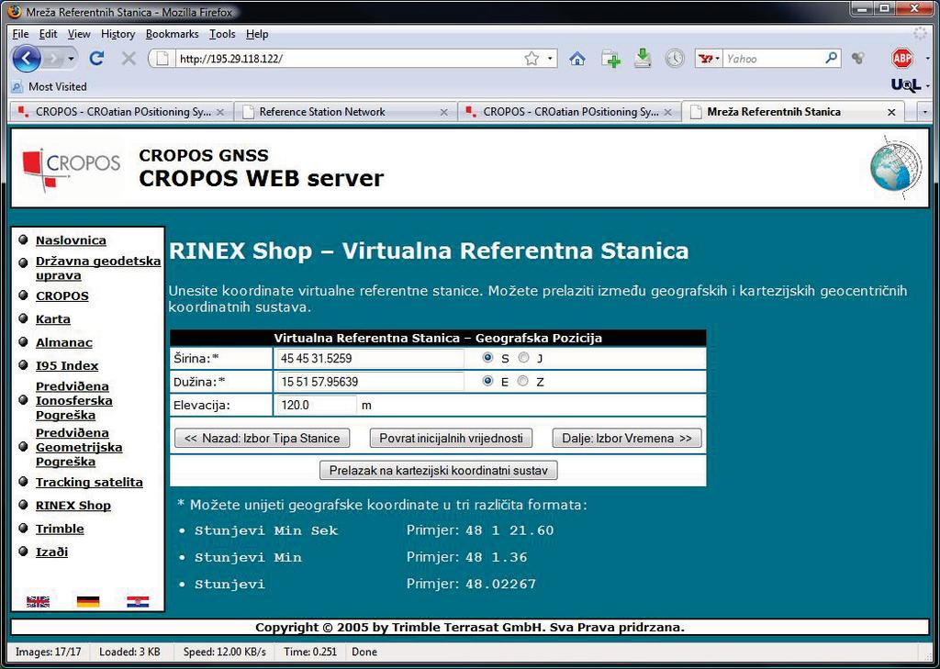Viewport: 940px width, 669px height.
Task: Click the Elevacija input field
Action: pos(316,405)
